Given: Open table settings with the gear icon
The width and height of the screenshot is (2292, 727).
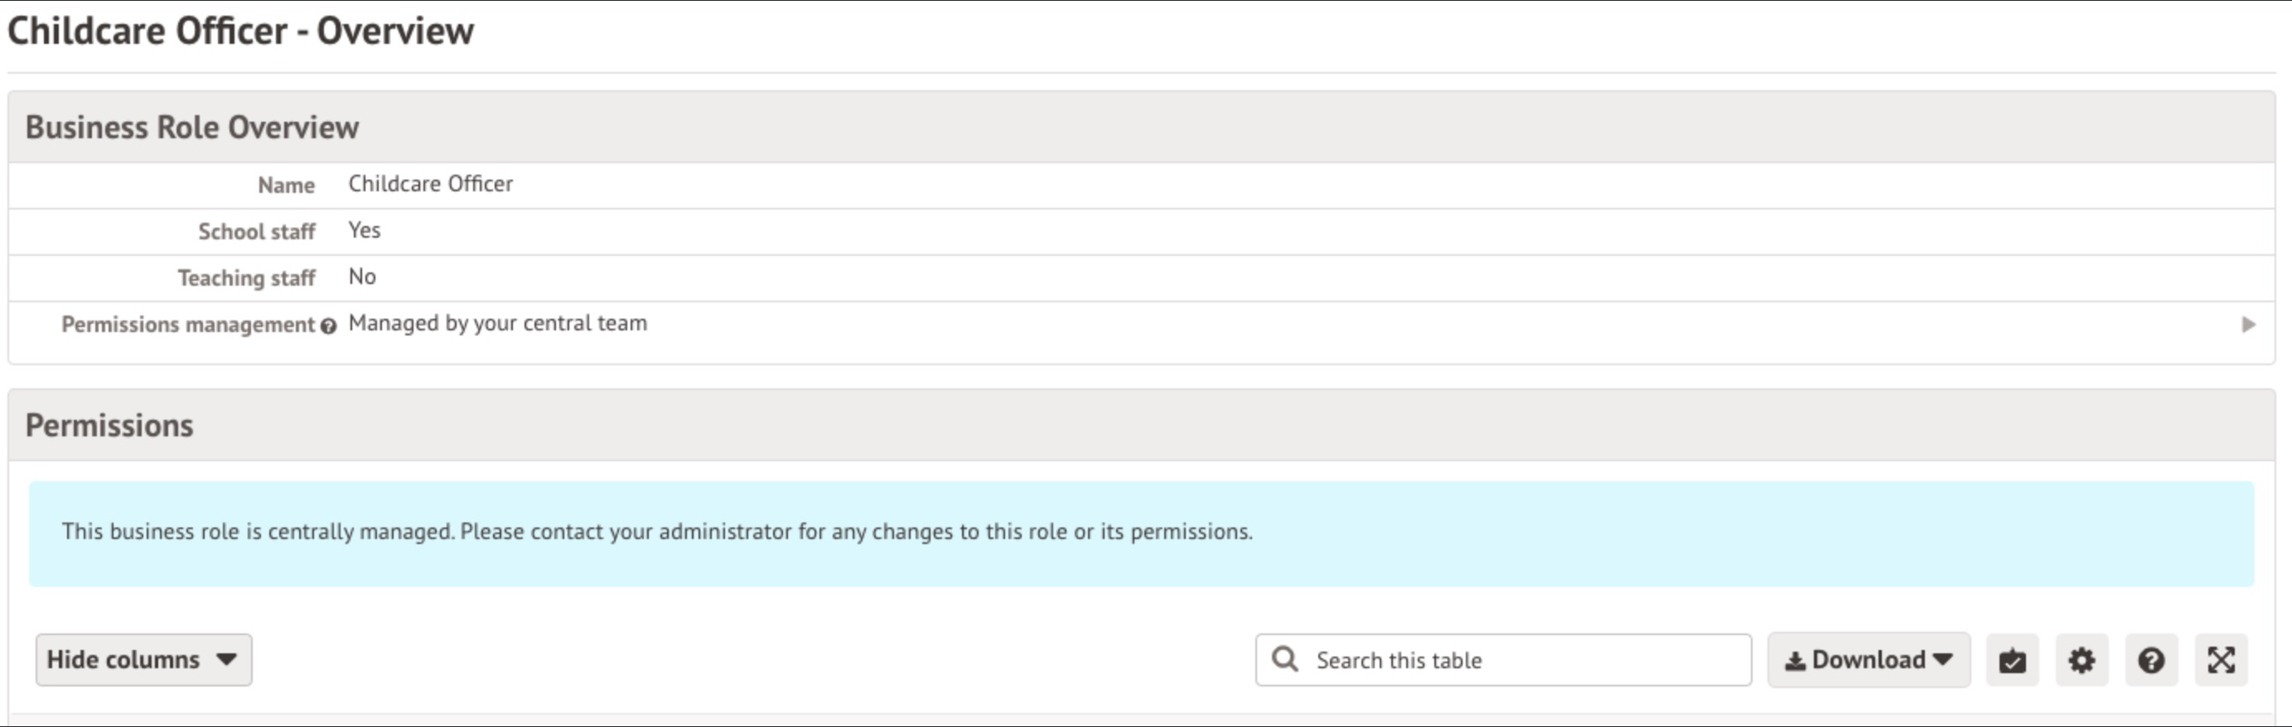Looking at the screenshot, I should coord(2082,660).
